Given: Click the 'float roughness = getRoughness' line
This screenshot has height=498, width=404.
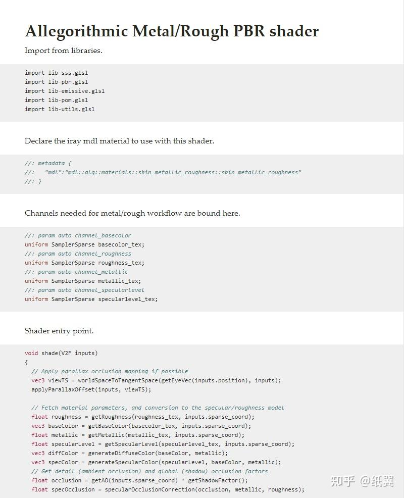Looking at the screenshot, I should (143, 417).
